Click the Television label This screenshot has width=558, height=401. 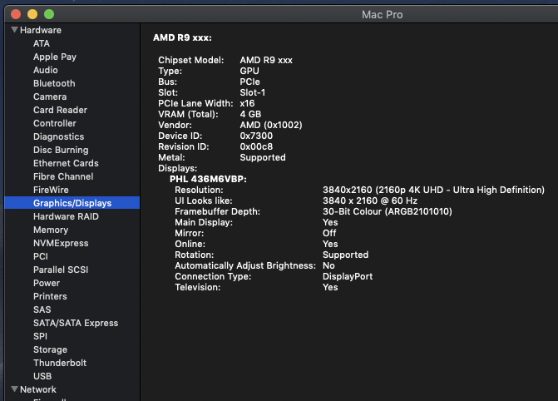(x=198, y=287)
